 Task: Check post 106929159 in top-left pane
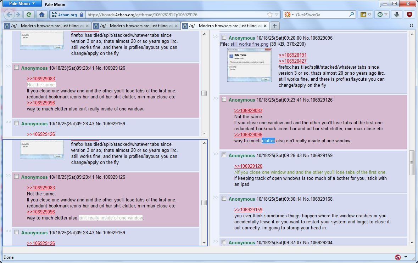pyautogui.click(x=17, y=123)
